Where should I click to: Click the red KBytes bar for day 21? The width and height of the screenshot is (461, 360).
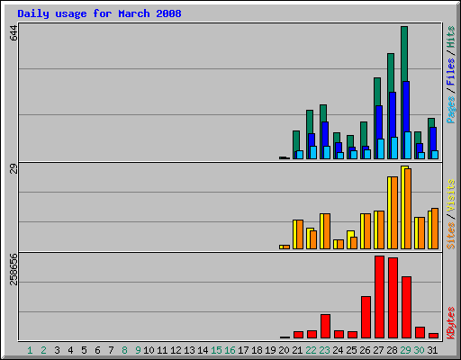point(298,335)
